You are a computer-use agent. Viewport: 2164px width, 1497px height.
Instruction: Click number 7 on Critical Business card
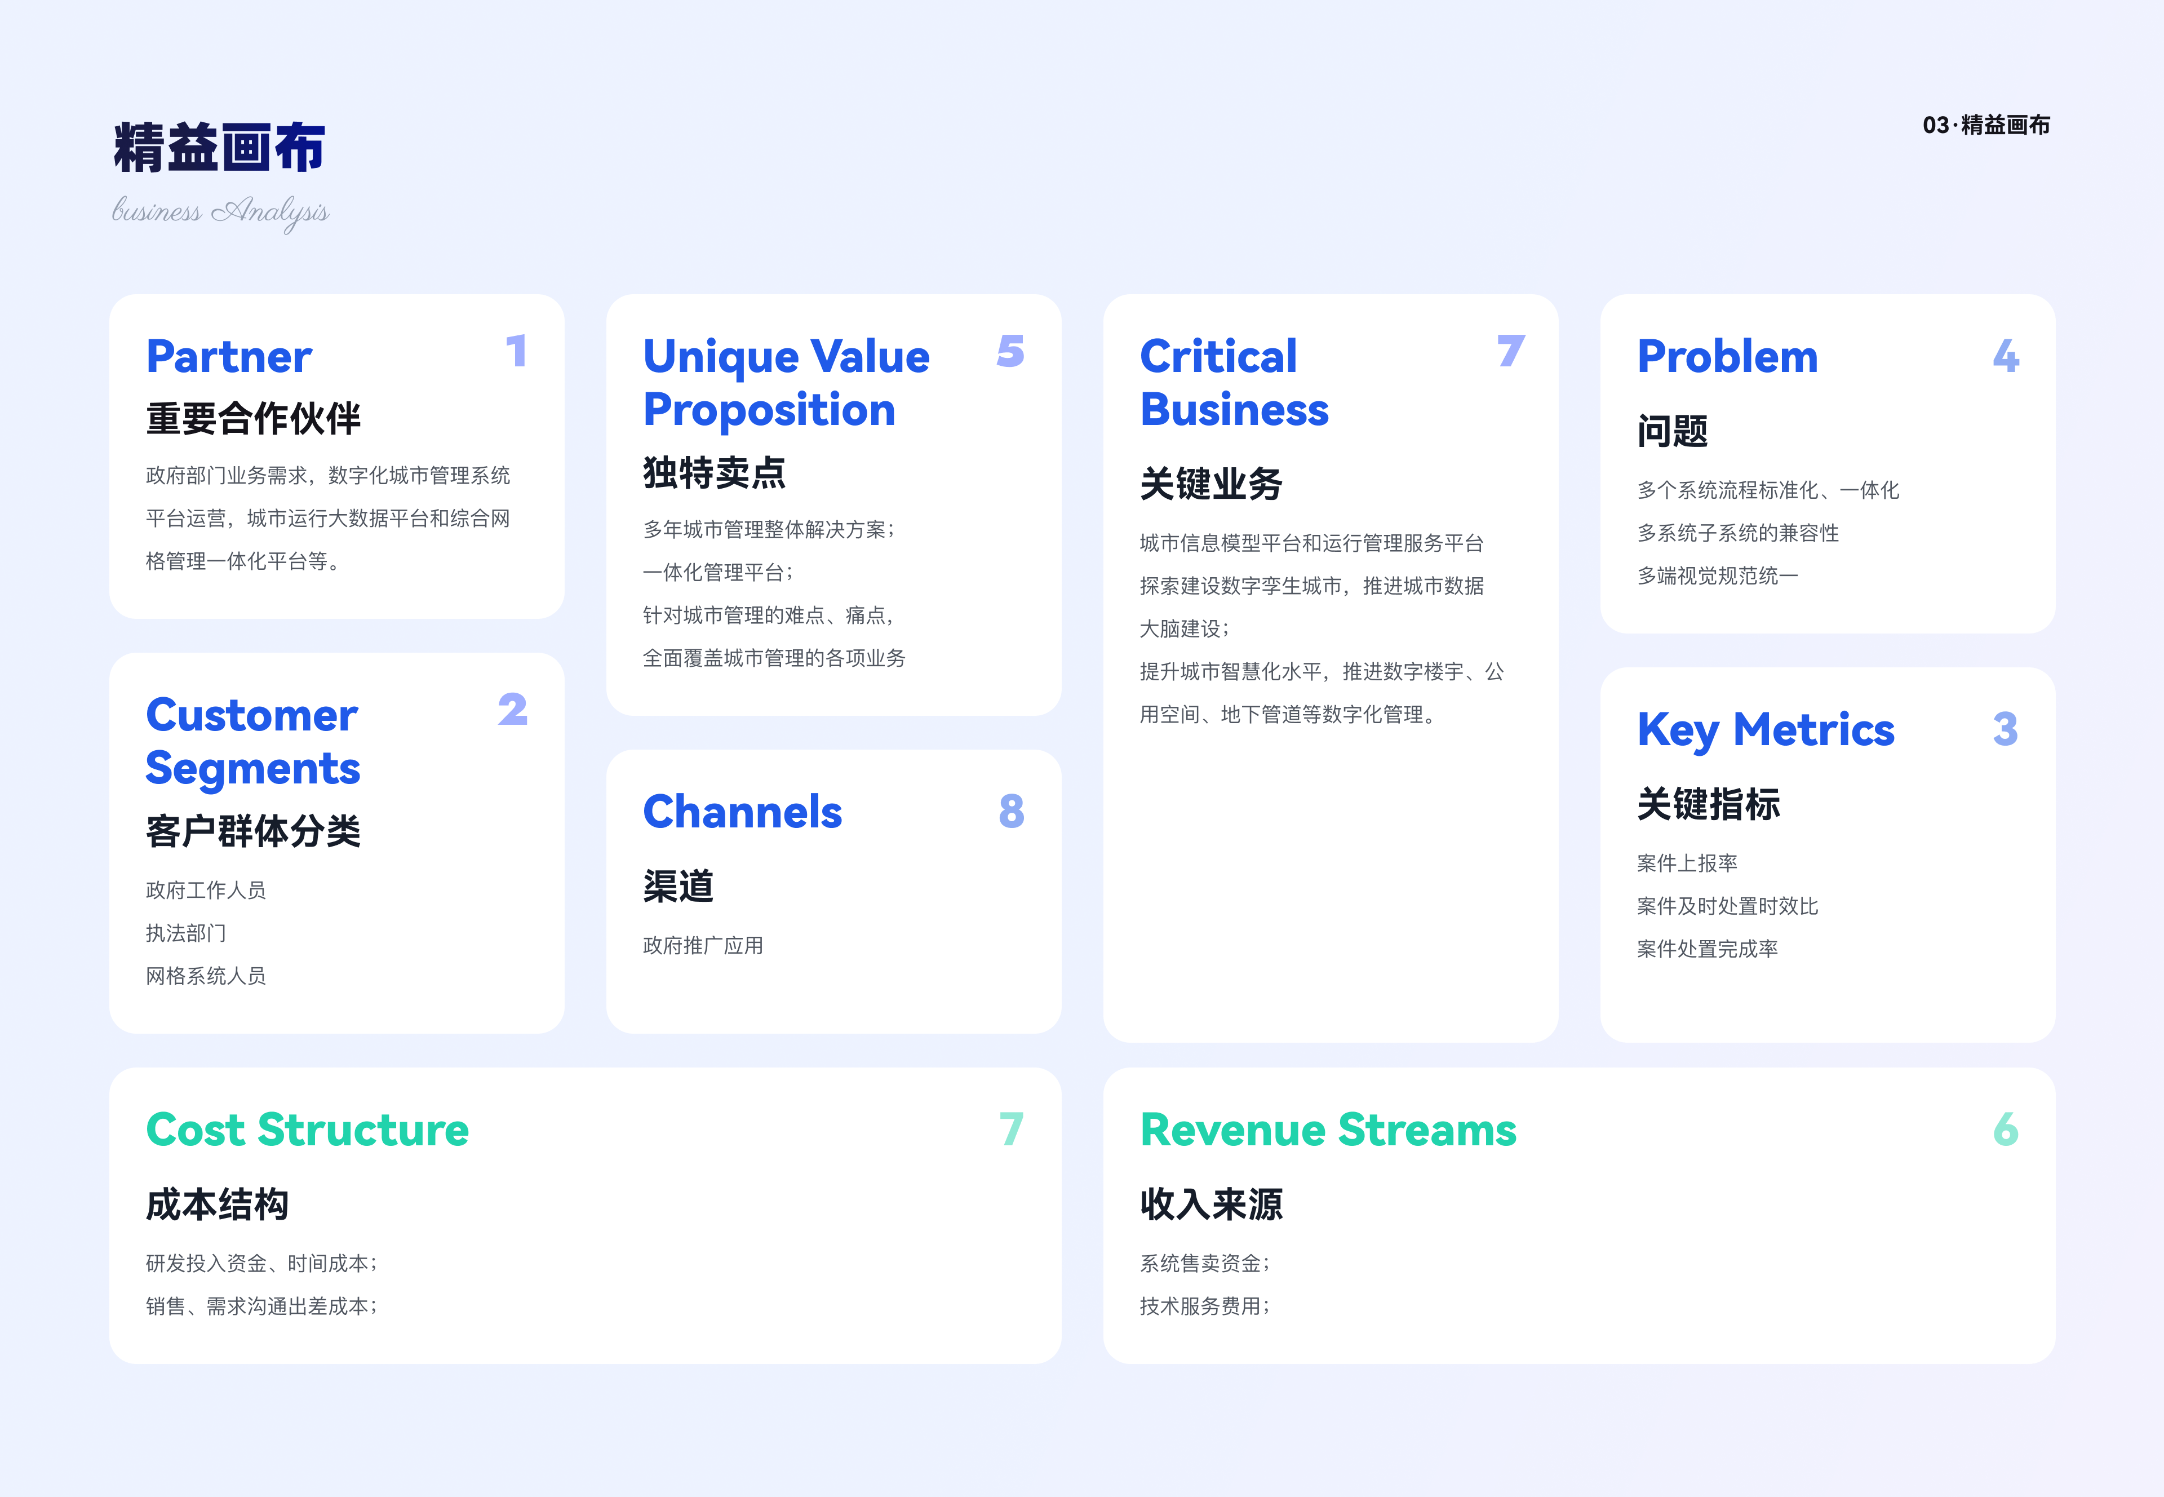pos(1510,352)
